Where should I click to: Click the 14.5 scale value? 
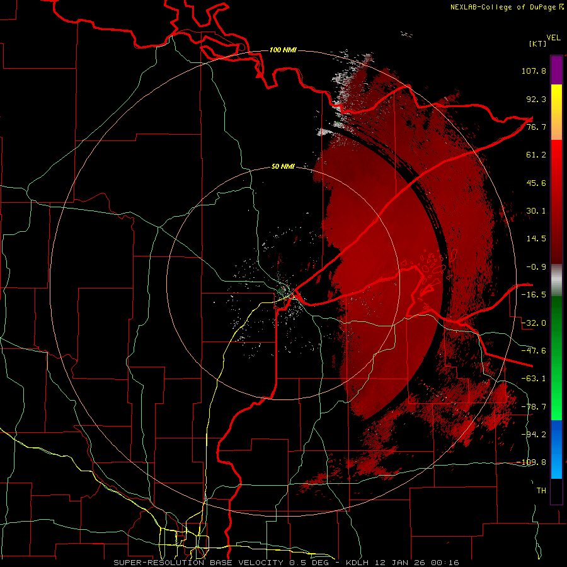536,239
